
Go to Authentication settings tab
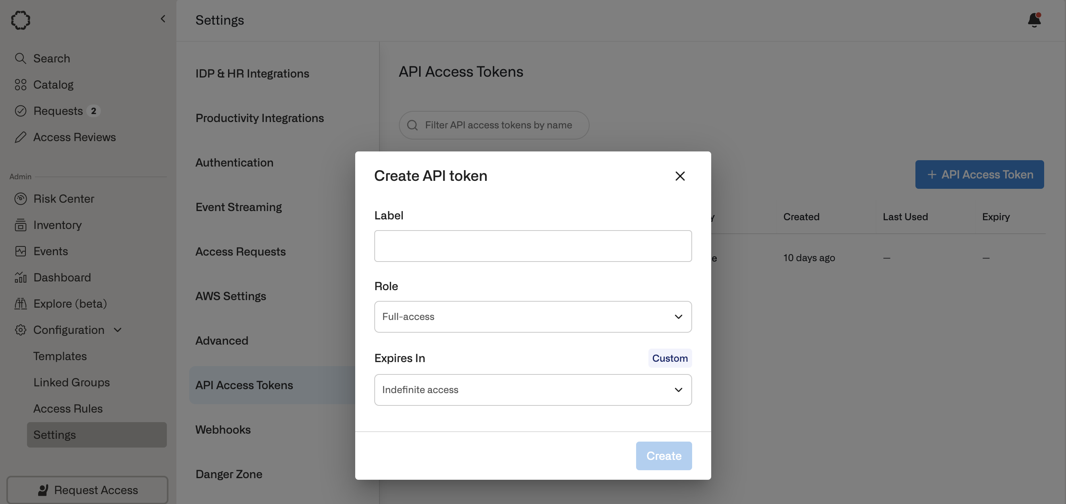[x=234, y=163]
